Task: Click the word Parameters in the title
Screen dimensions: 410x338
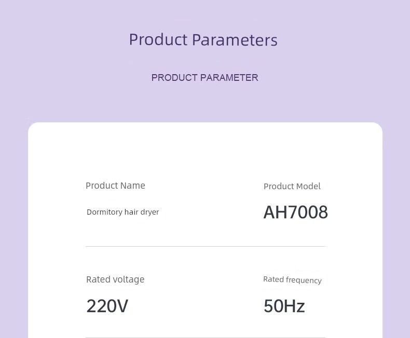Action: coord(235,40)
